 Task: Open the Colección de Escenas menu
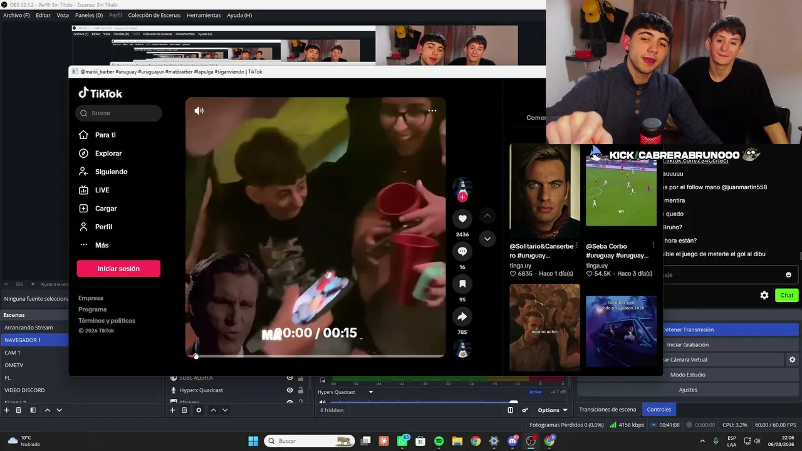[154, 15]
